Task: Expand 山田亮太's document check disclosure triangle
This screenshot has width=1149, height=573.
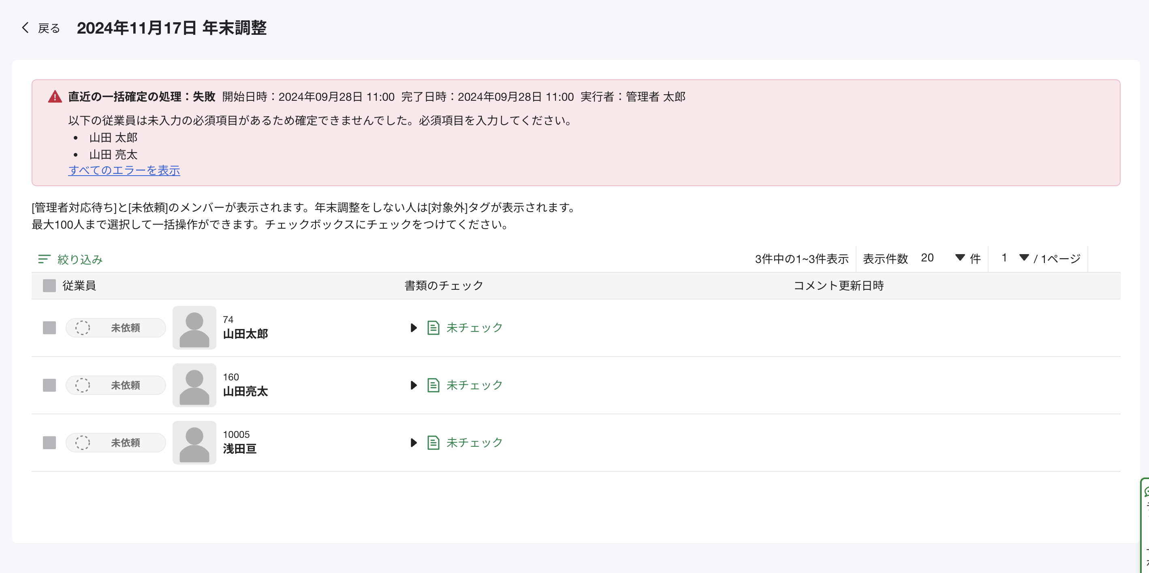Action: coord(413,385)
